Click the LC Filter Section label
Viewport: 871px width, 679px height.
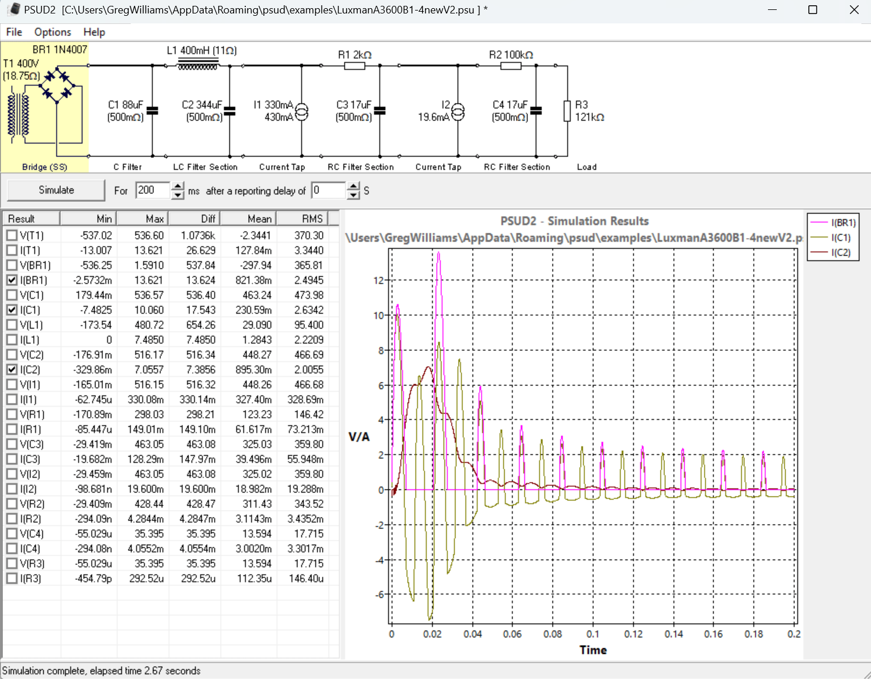click(205, 167)
